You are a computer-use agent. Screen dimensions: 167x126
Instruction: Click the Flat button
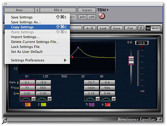pyautogui.click(x=130, y=28)
